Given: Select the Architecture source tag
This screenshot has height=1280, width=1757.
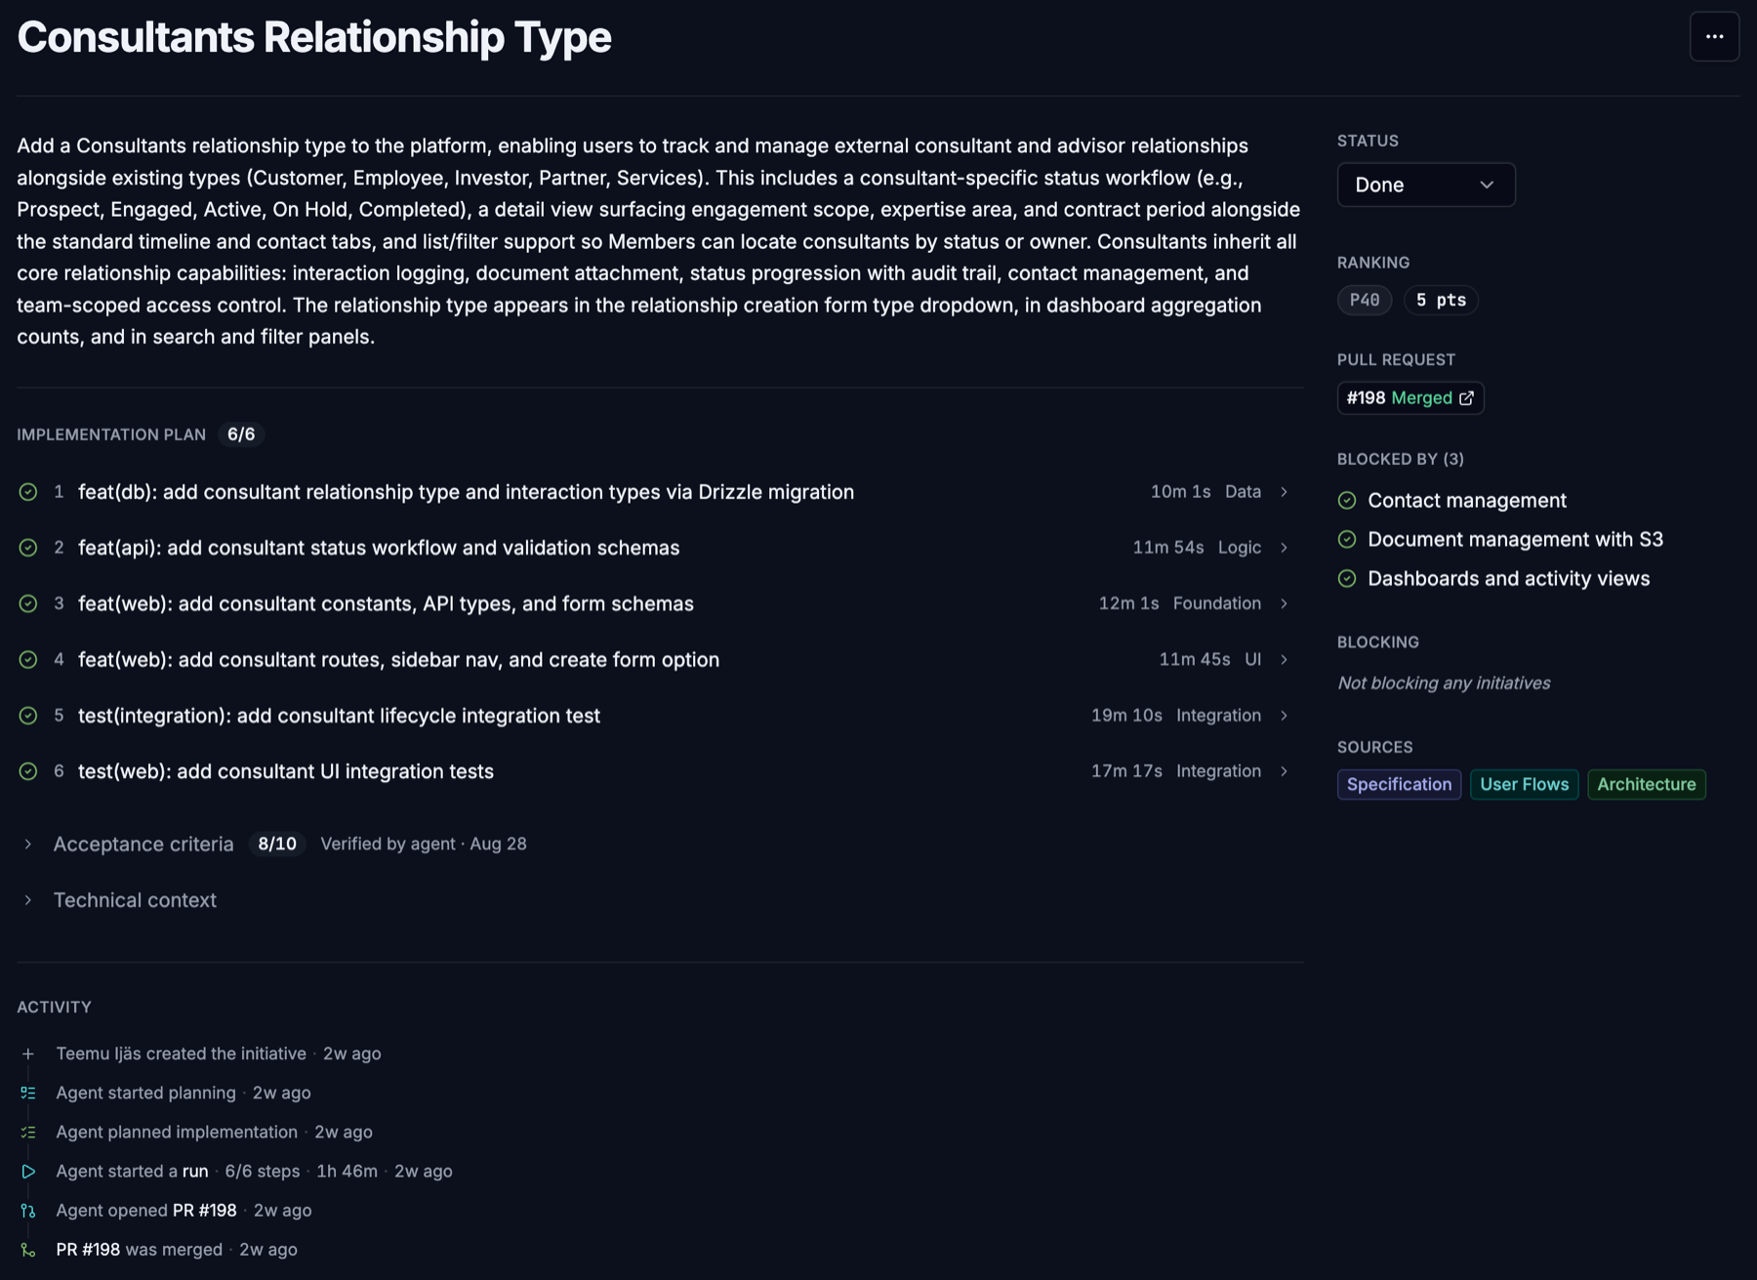Looking at the screenshot, I should pyautogui.click(x=1646, y=784).
